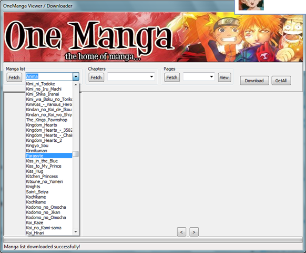Fetch the pages
The width and height of the screenshot is (306, 253).
(172, 77)
